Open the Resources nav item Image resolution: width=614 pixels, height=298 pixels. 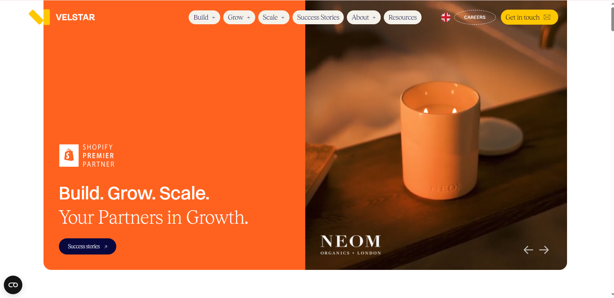pyautogui.click(x=403, y=17)
